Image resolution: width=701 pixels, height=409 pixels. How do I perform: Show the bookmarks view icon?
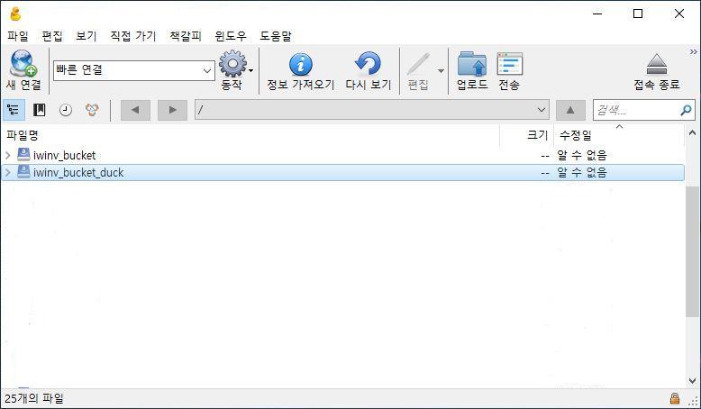(x=40, y=110)
